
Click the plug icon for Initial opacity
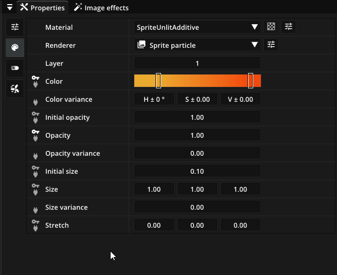click(36, 120)
